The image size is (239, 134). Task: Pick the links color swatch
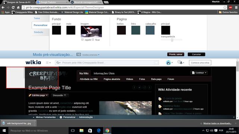[136, 30]
